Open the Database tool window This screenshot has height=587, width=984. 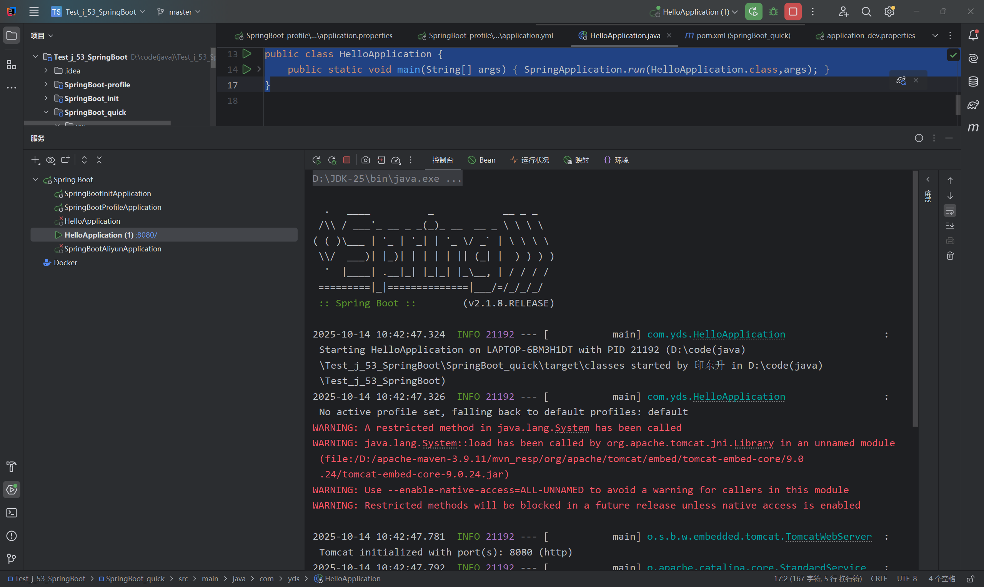point(973,81)
